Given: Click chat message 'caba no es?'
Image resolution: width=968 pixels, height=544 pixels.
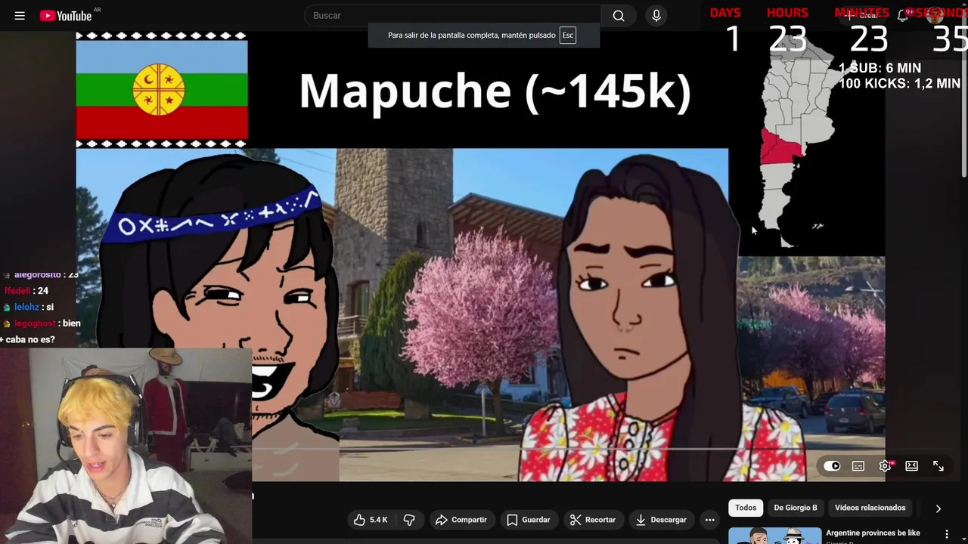Looking at the screenshot, I should 28,340.
